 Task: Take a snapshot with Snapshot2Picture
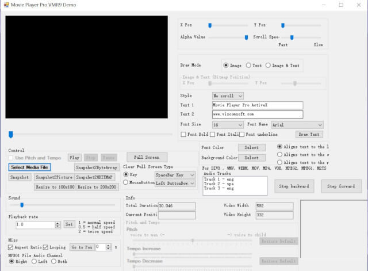pyautogui.click(x=57, y=177)
